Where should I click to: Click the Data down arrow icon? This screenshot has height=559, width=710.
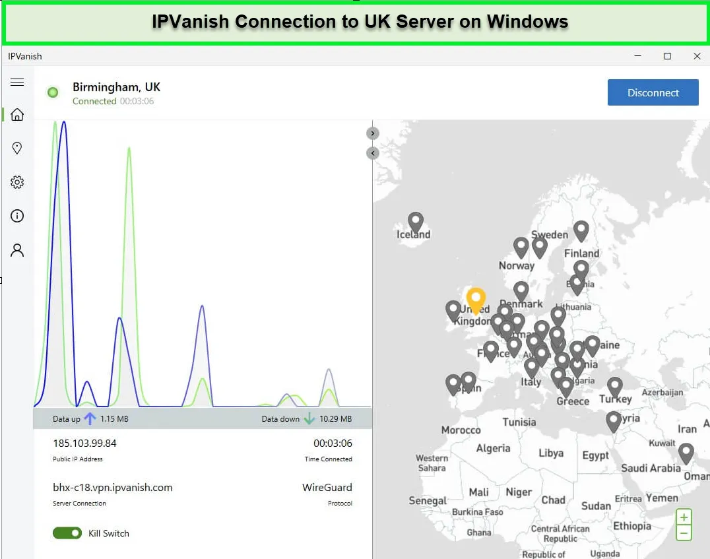tap(309, 418)
